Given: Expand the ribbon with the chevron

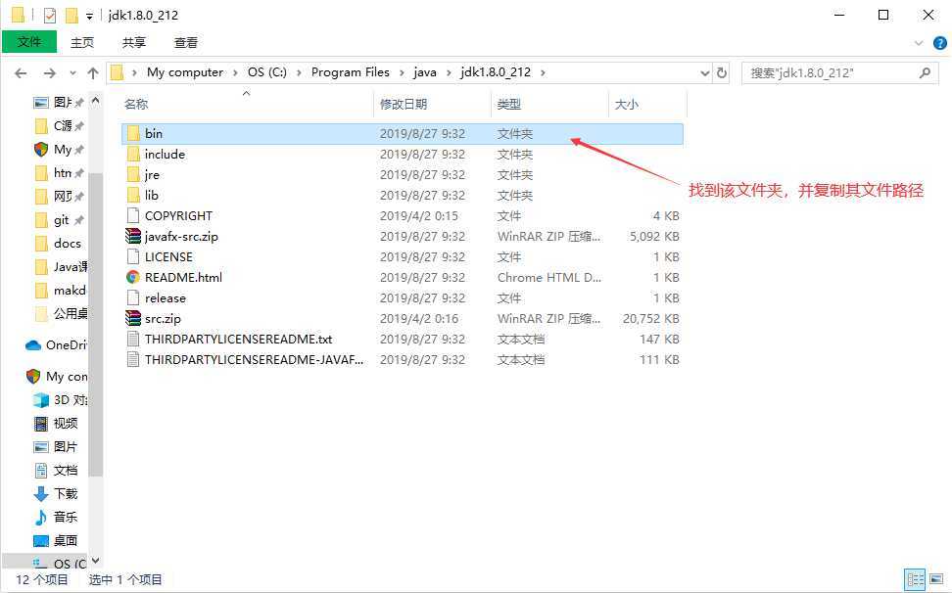Looking at the screenshot, I should (x=919, y=43).
